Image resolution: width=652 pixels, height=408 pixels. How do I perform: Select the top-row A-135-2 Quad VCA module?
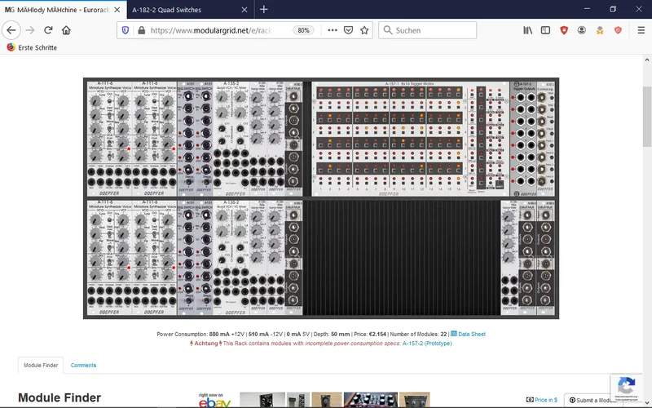click(x=231, y=139)
